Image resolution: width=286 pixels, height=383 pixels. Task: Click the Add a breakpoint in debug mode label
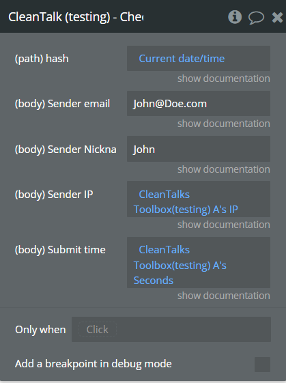coord(94,364)
